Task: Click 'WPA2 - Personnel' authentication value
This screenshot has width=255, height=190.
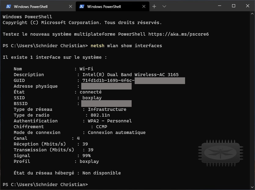Action: (x=110, y=121)
